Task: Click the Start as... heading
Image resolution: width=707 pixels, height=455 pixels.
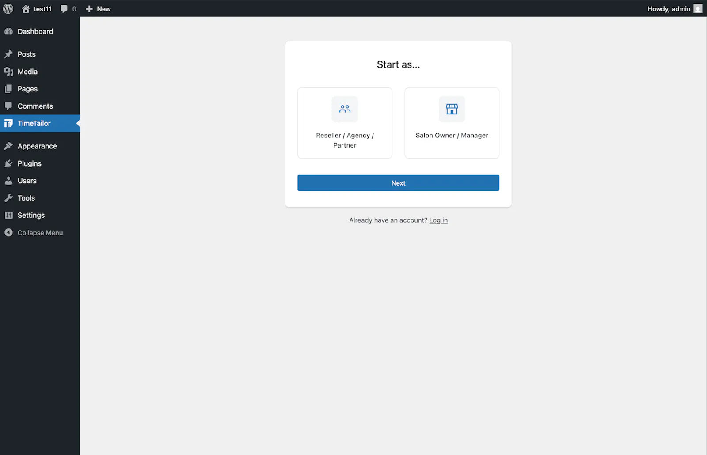Action: tap(398, 64)
